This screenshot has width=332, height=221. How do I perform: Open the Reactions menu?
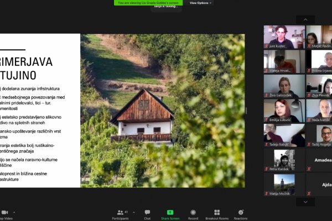(241, 213)
